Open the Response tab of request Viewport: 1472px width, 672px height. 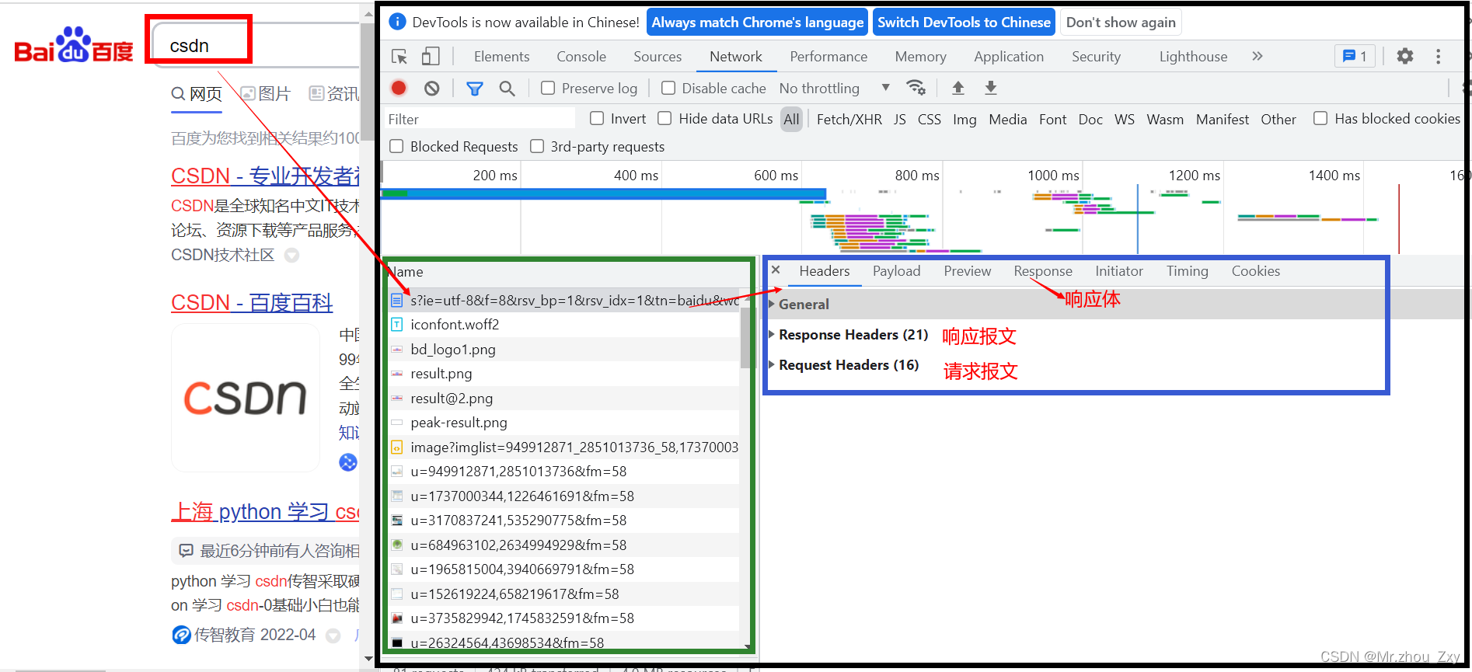[1043, 271]
